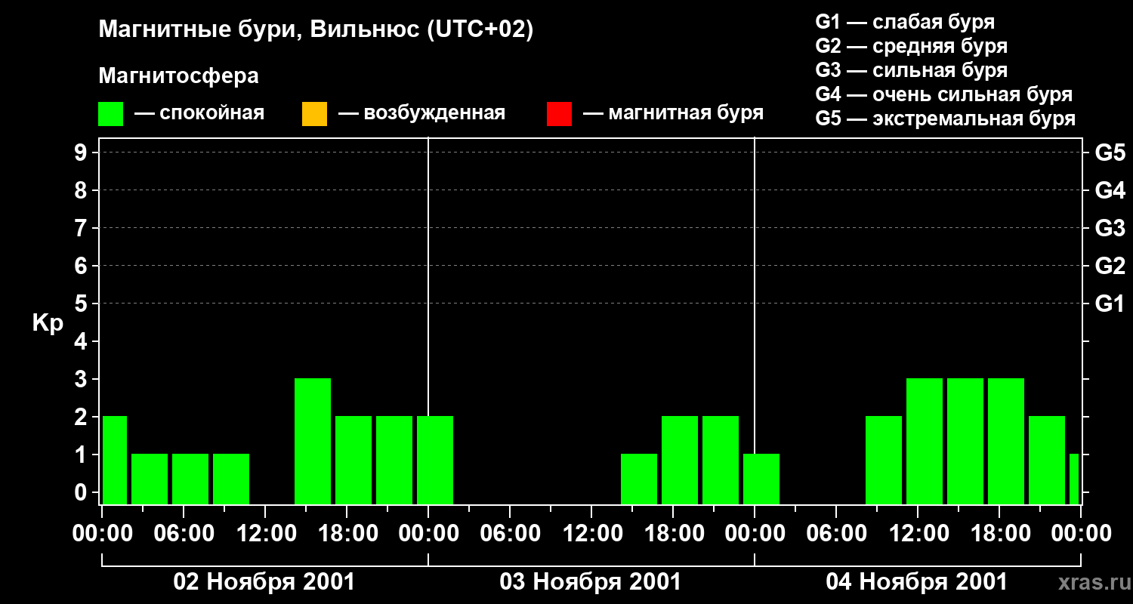Viewport: 1133px width, 604px height.
Task: Click the 15:00 Kp 1 bar on 03 Ноября
Action: coord(639,479)
